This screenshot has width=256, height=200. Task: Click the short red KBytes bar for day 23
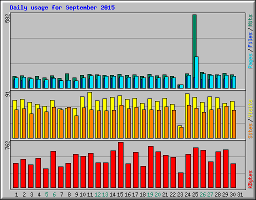coord(180,180)
